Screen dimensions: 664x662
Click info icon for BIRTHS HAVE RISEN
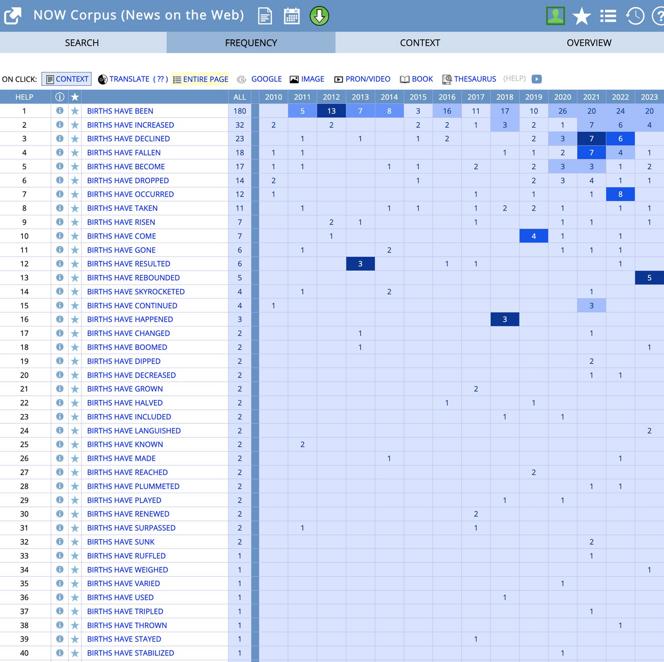(60, 222)
